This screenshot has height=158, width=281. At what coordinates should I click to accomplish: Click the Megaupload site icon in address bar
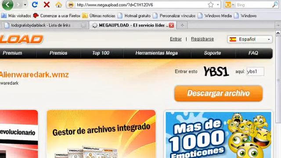coord(71,5)
